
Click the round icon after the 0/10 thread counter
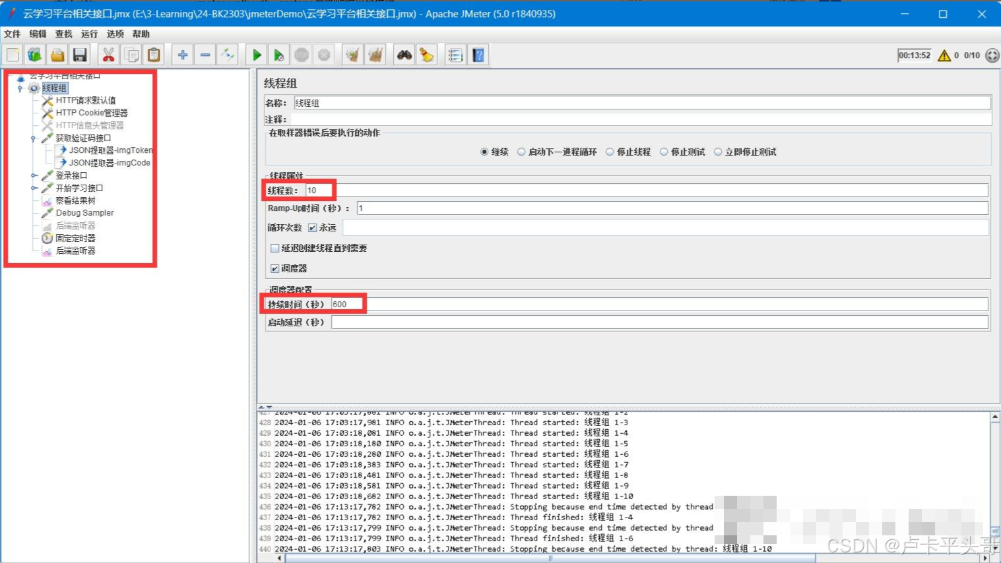pos(992,55)
